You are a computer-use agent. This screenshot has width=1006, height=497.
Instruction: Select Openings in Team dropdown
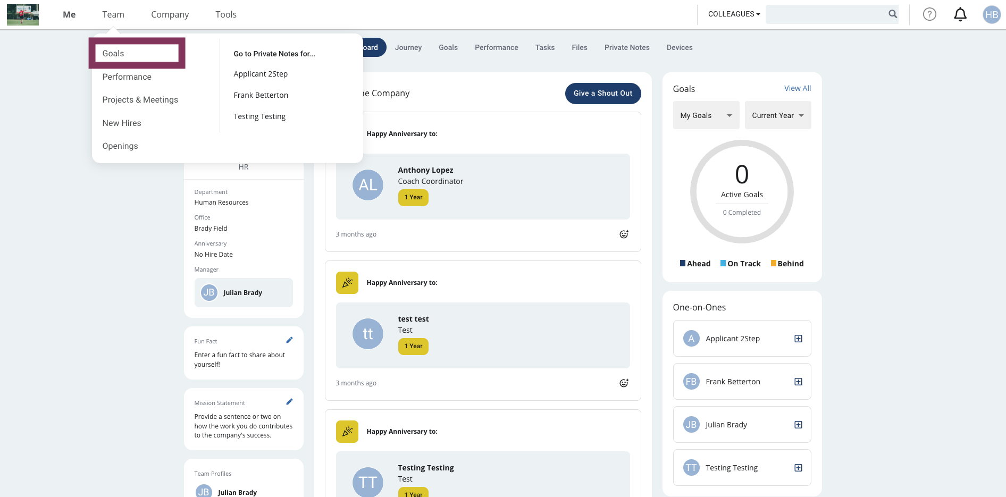coord(120,146)
